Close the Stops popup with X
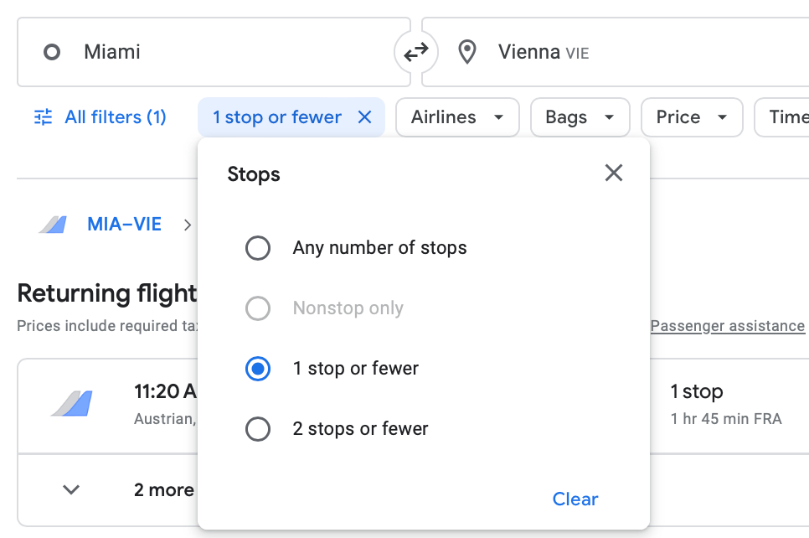The height and width of the screenshot is (538, 809). [614, 173]
